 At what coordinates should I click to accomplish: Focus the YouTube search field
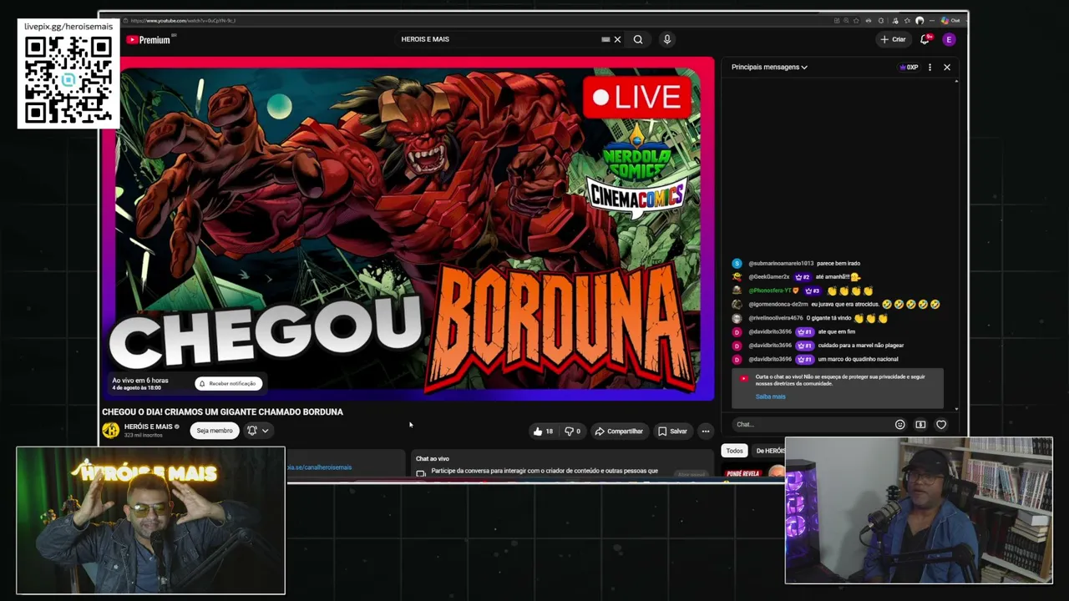[497, 39]
